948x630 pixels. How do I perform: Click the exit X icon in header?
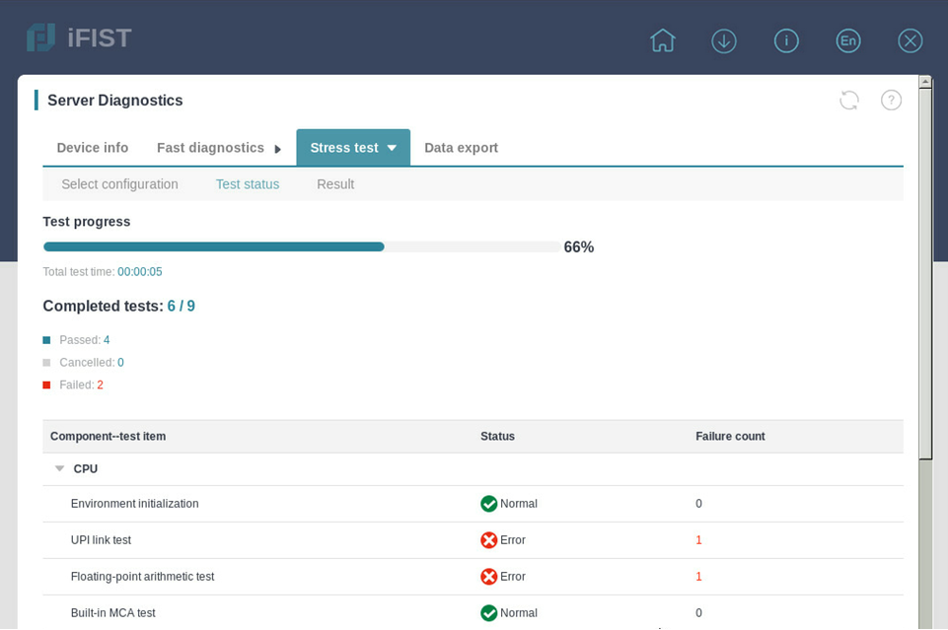coord(911,41)
